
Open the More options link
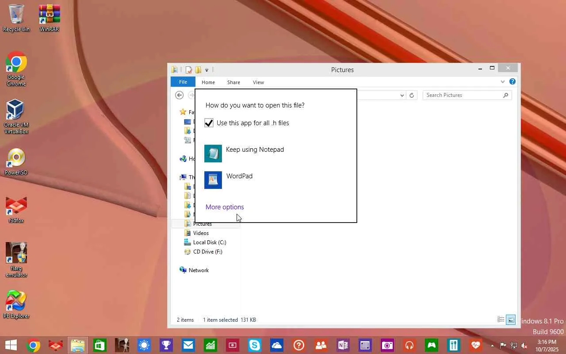(225, 207)
